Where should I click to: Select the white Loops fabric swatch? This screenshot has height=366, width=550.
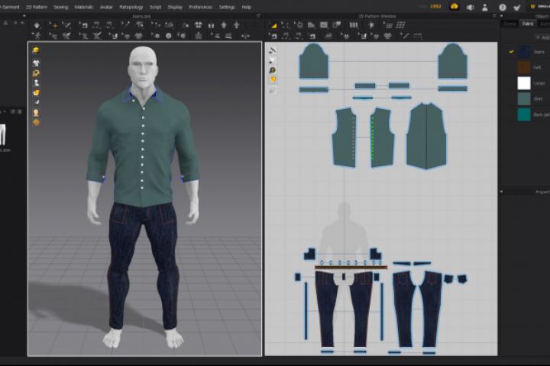point(523,83)
